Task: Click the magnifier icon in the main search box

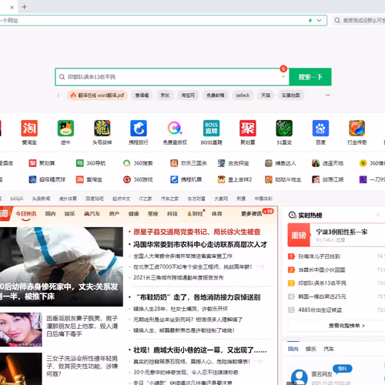Action: (62, 77)
